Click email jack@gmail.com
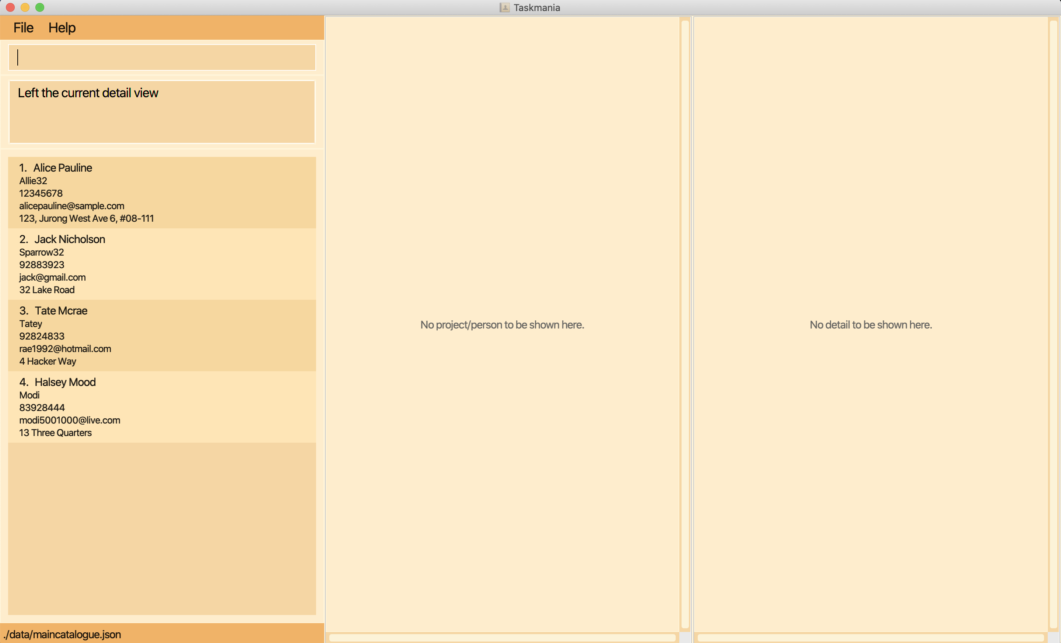Viewport: 1061px width, 643px height. (53, 277)
